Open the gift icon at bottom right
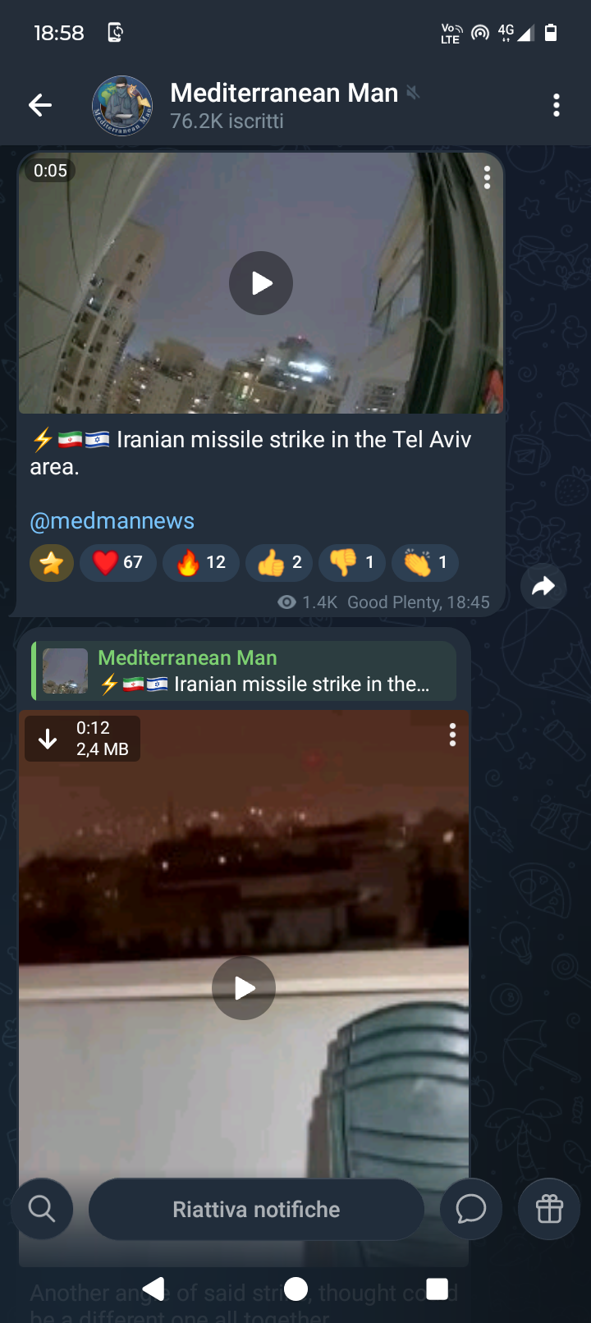 (x=549, y=1210)
